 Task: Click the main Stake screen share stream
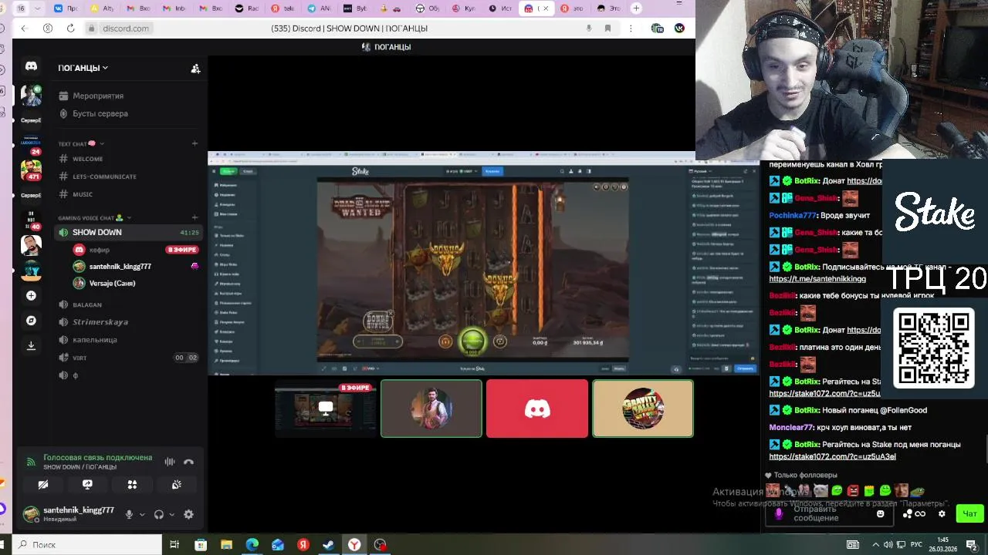coord(484,263)
